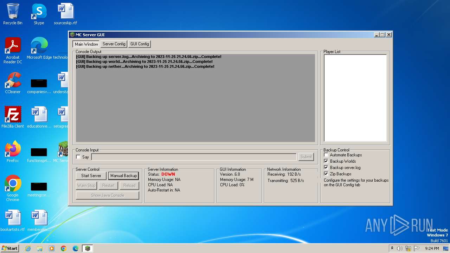Open the media player taskbar icon

52,248
